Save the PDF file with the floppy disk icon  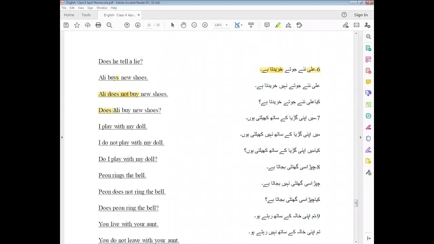pyautogui.click(x=66, y=25)
